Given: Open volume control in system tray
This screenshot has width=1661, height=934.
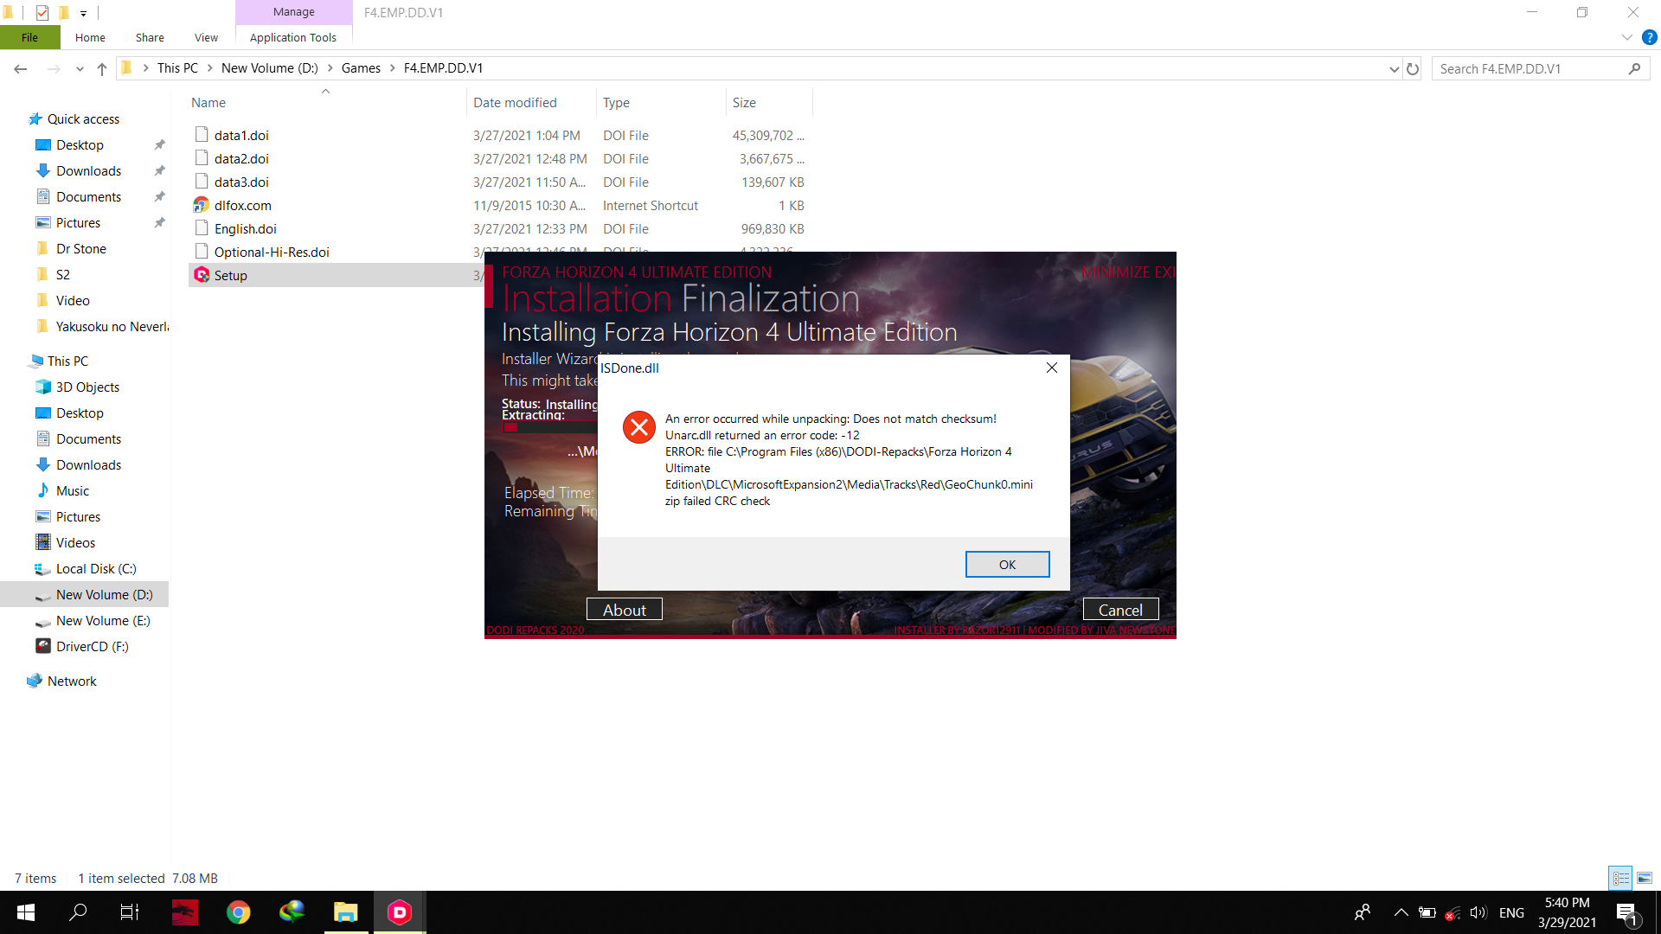Looking at the screenshot, I should pos(1478,912).
